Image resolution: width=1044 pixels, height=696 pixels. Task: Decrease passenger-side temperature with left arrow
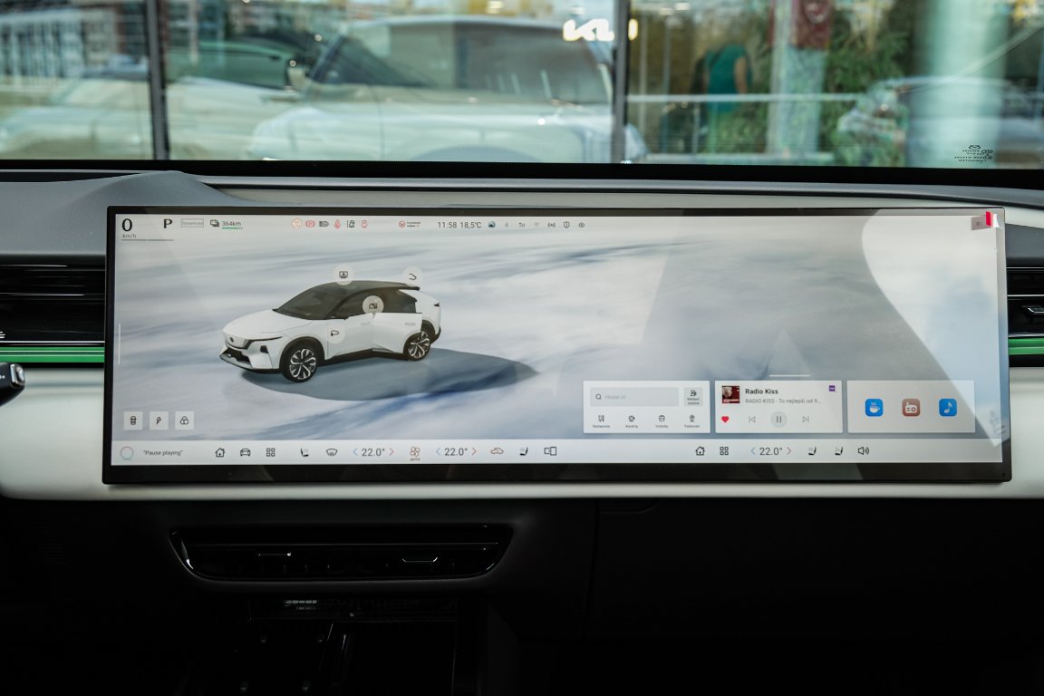[753, 451]
